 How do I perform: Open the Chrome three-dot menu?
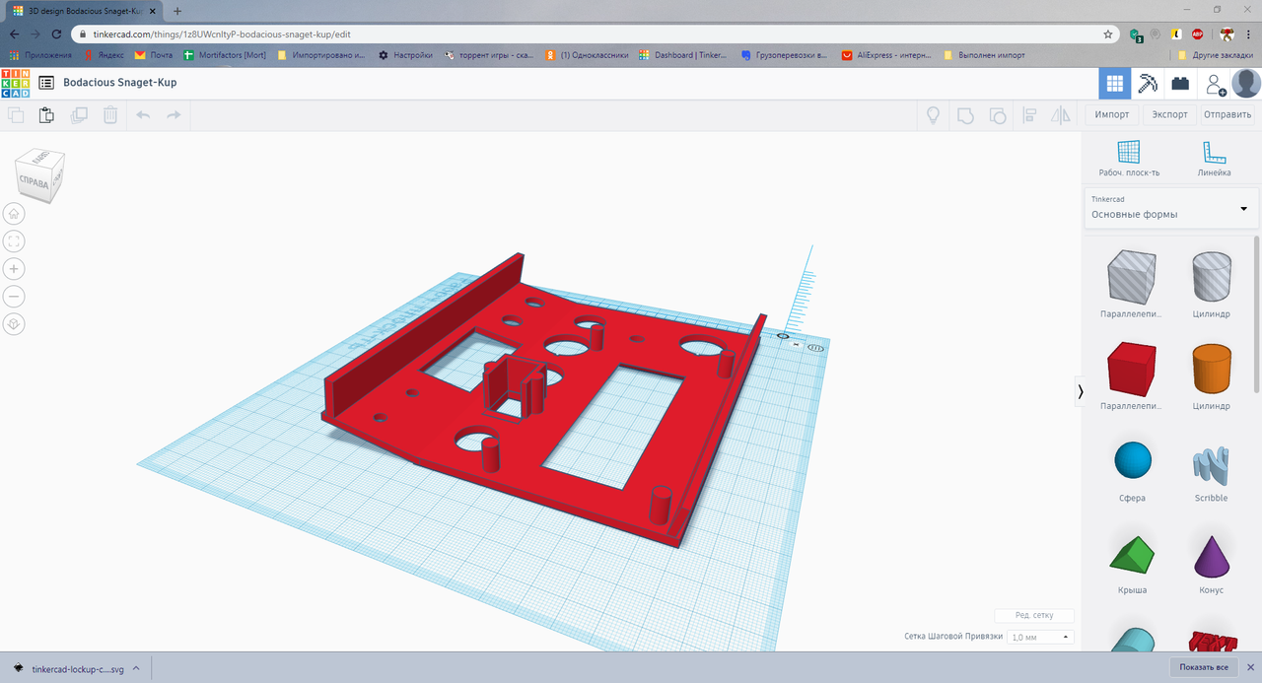pyautogui.click(x=1248, y=34)
